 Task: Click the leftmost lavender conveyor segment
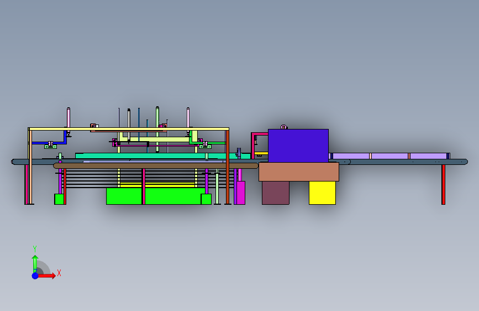click(351, 156)
